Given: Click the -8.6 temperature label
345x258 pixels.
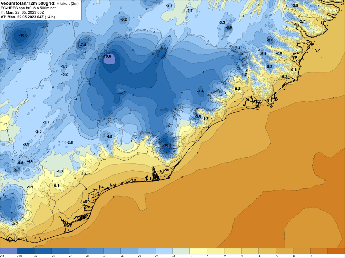Looking at the screenshot, I should click(229, 27).
